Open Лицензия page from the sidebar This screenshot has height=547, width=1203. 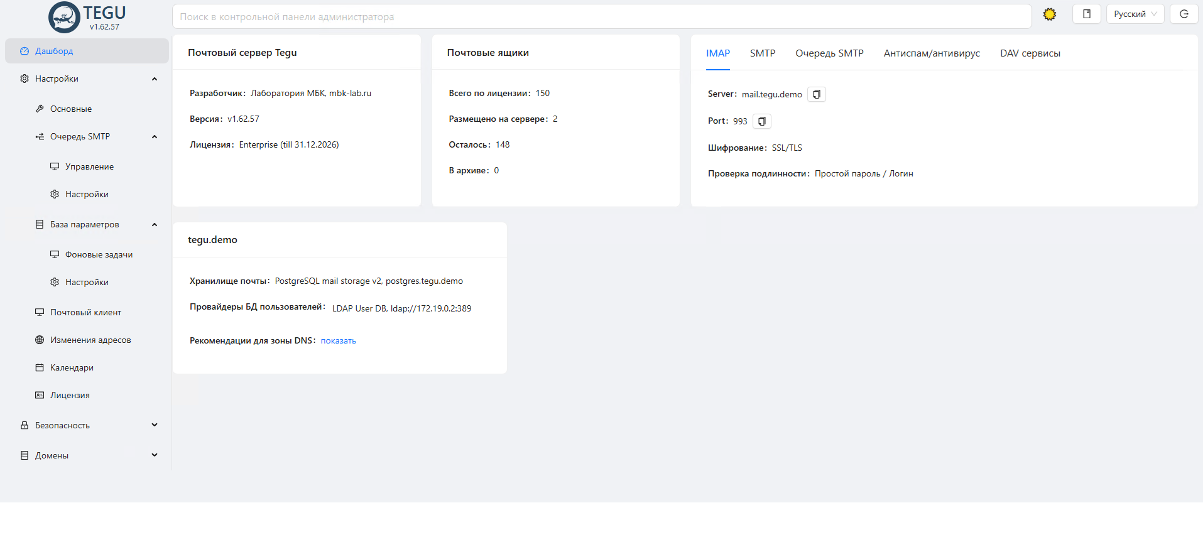coord(70,396)
